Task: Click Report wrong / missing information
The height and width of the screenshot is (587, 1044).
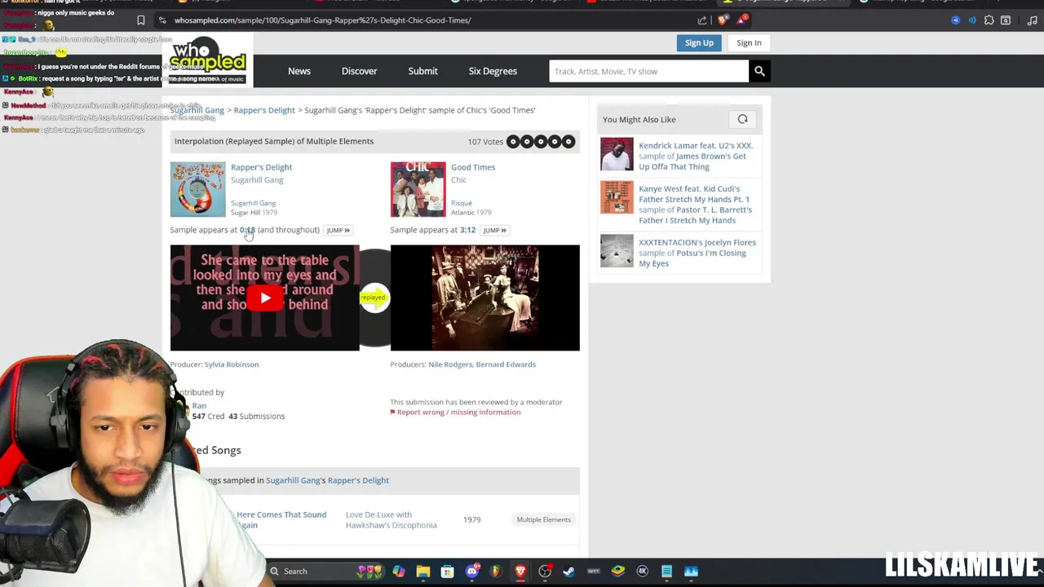Action: [x=455, y=412]
